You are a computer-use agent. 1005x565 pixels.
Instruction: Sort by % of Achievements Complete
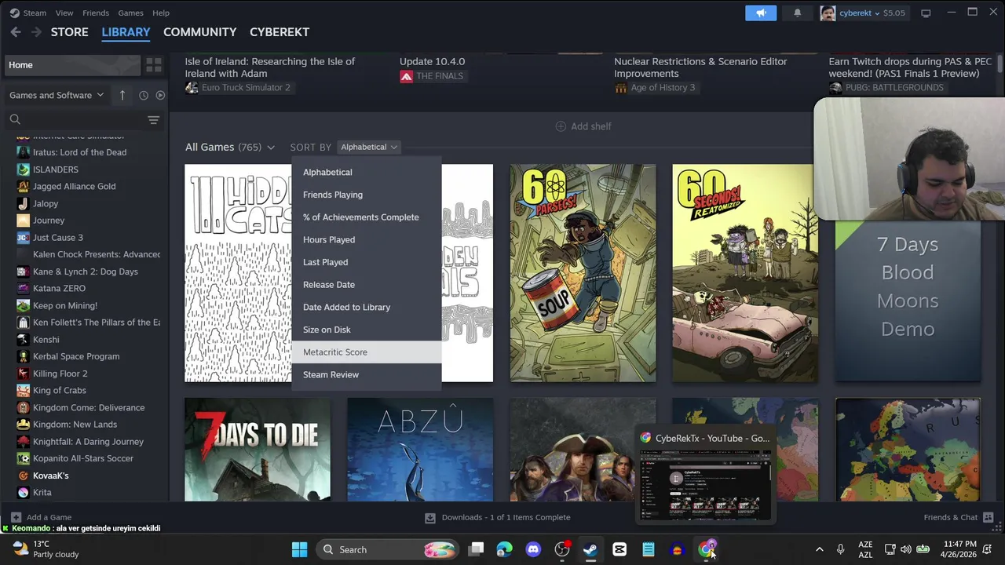click(367, 217)
